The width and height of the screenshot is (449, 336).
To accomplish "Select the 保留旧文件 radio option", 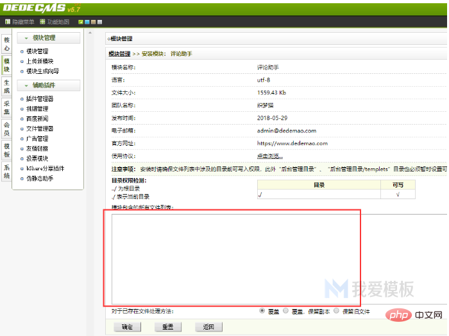I will pyautogui.click(x=337, y=311).
